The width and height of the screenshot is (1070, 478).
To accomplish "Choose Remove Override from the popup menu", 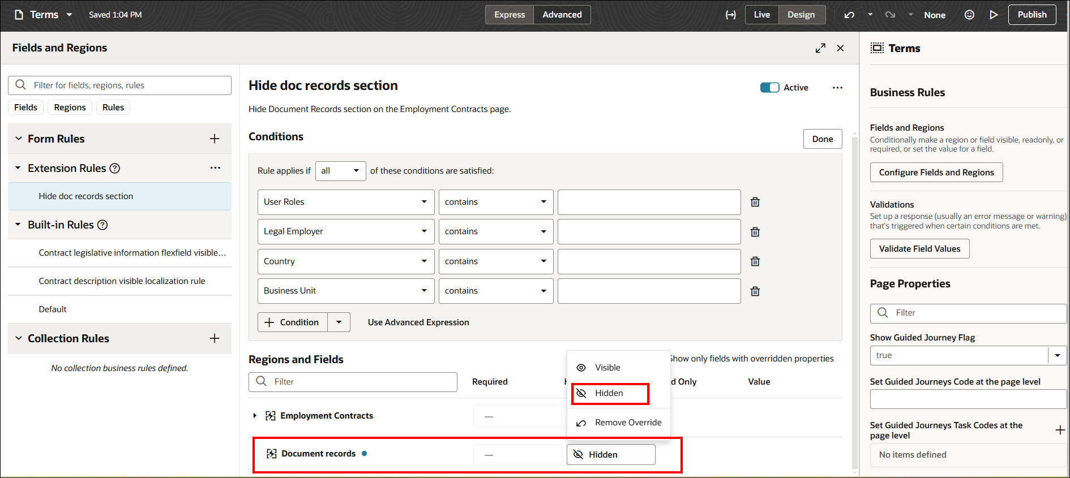I will click(x=618, y=423).
